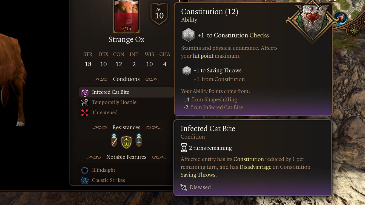Click the compass button beside the minimap
This screenshot has height=205, width=365.
tap(354, 30)
